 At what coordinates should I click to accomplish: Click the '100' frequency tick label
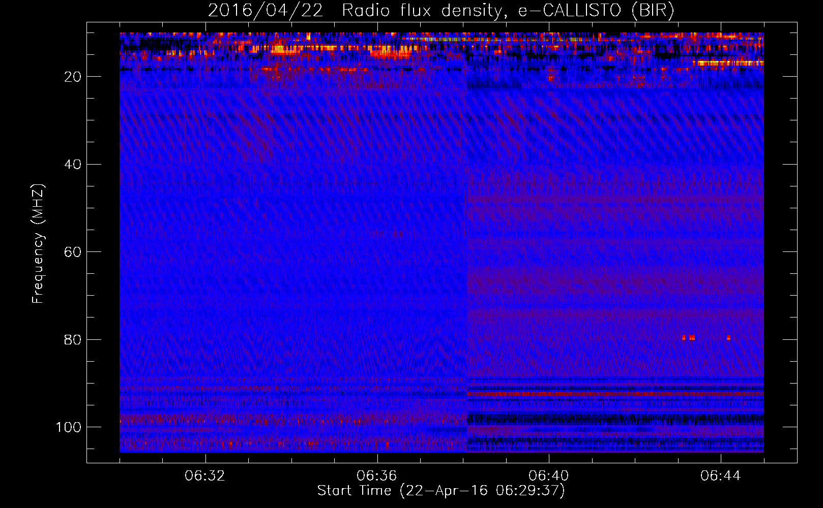pyautogui.click(x=69, y=427)
